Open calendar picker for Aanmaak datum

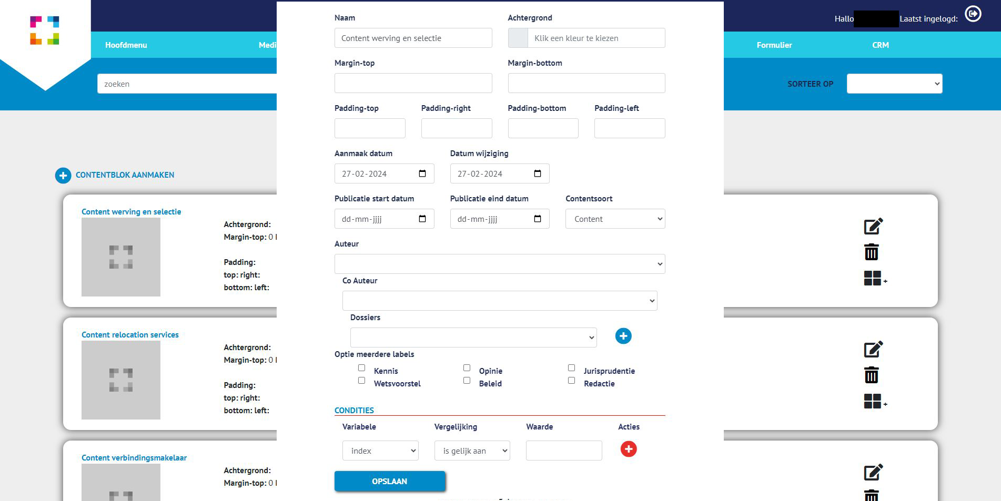point(422,173)
